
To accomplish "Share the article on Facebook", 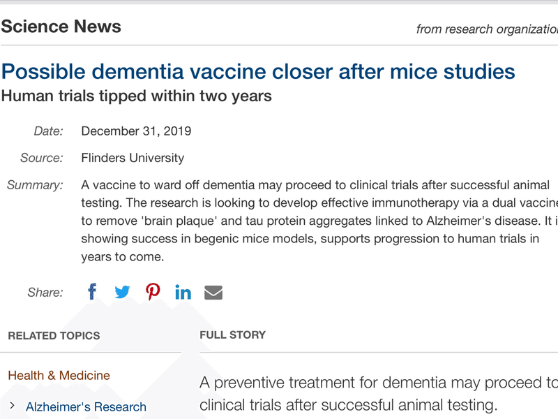I will (x=92, y=291).
